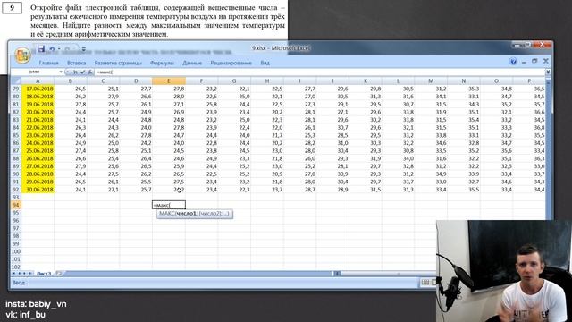This screenshot has height=322, width=572.
Task: Open the Главная ribbon tab
Action: pyautogui.click(x=49, y=63)
